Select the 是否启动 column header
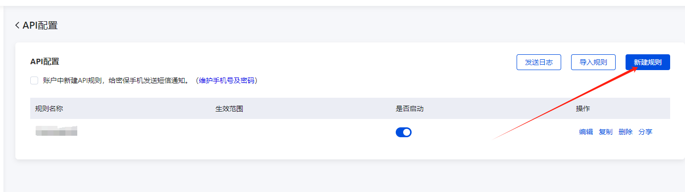 [410, 109]
